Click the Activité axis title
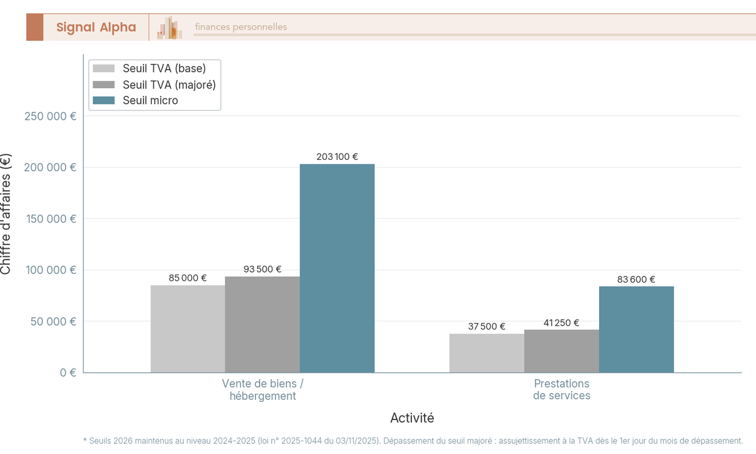 pyautogui.click(x=412, y=417)
